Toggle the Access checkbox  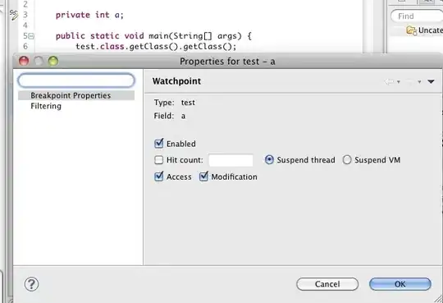click(x=159, y=177)
